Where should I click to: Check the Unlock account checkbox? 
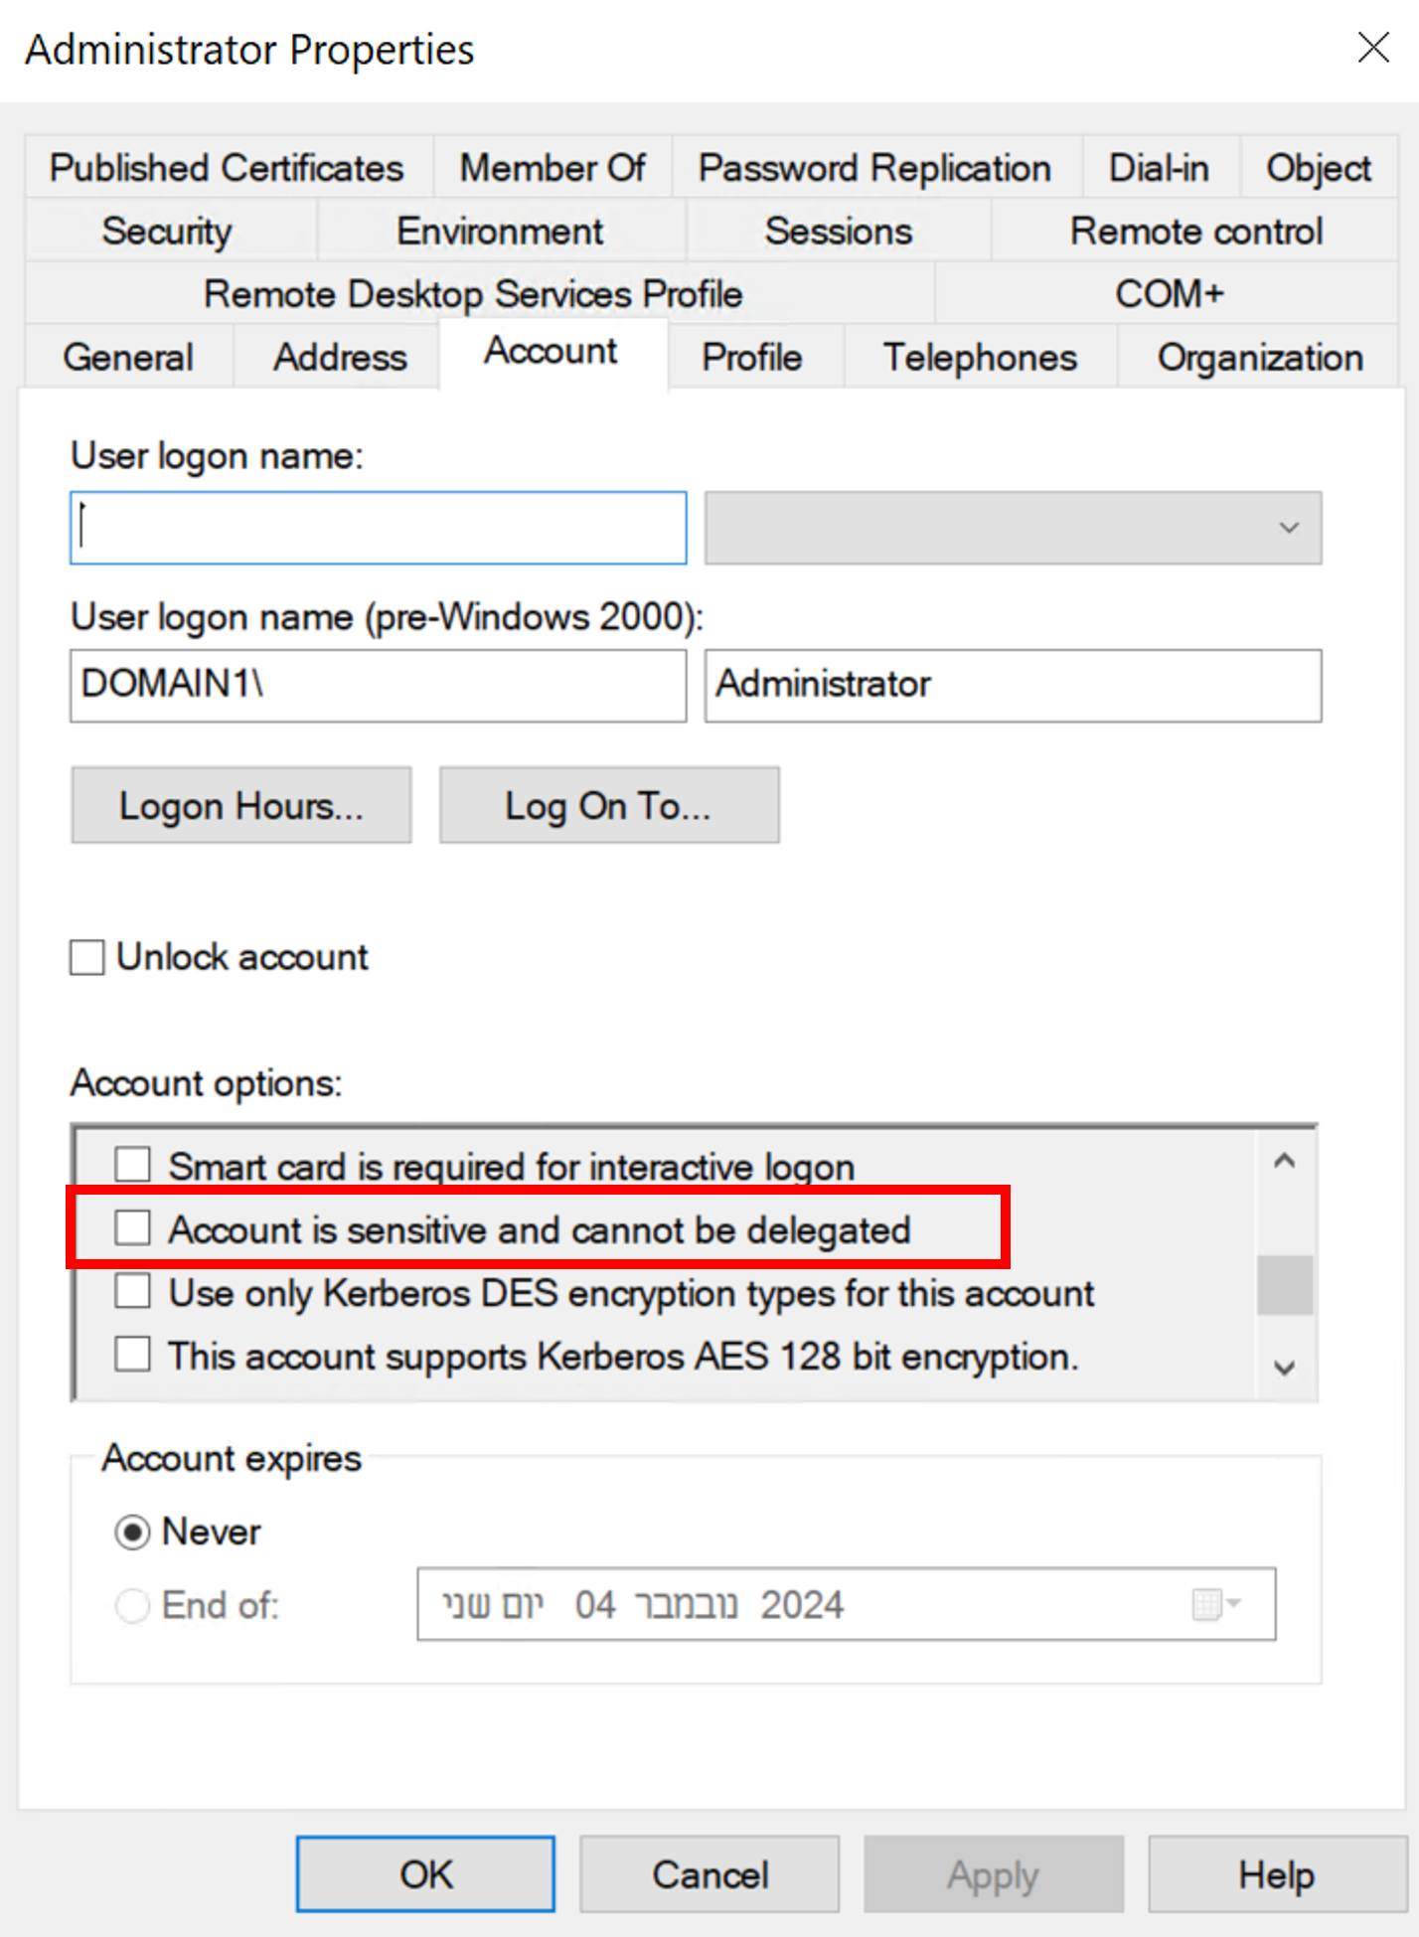coord(87,958)
